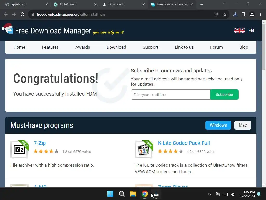
Task: Open the Awards menu item
Action: coord(83,47)
